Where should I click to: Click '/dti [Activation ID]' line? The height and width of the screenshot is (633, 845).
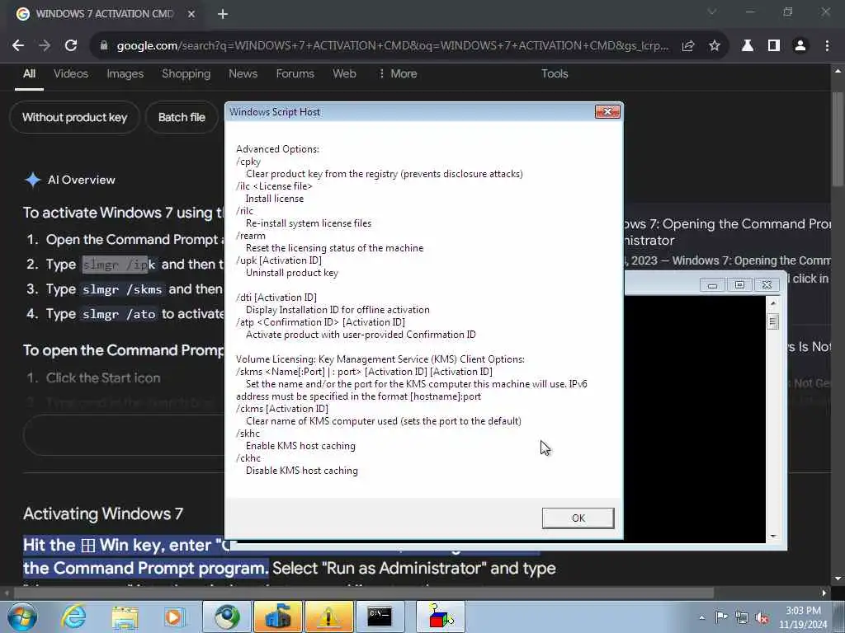[x=276, y=298]
